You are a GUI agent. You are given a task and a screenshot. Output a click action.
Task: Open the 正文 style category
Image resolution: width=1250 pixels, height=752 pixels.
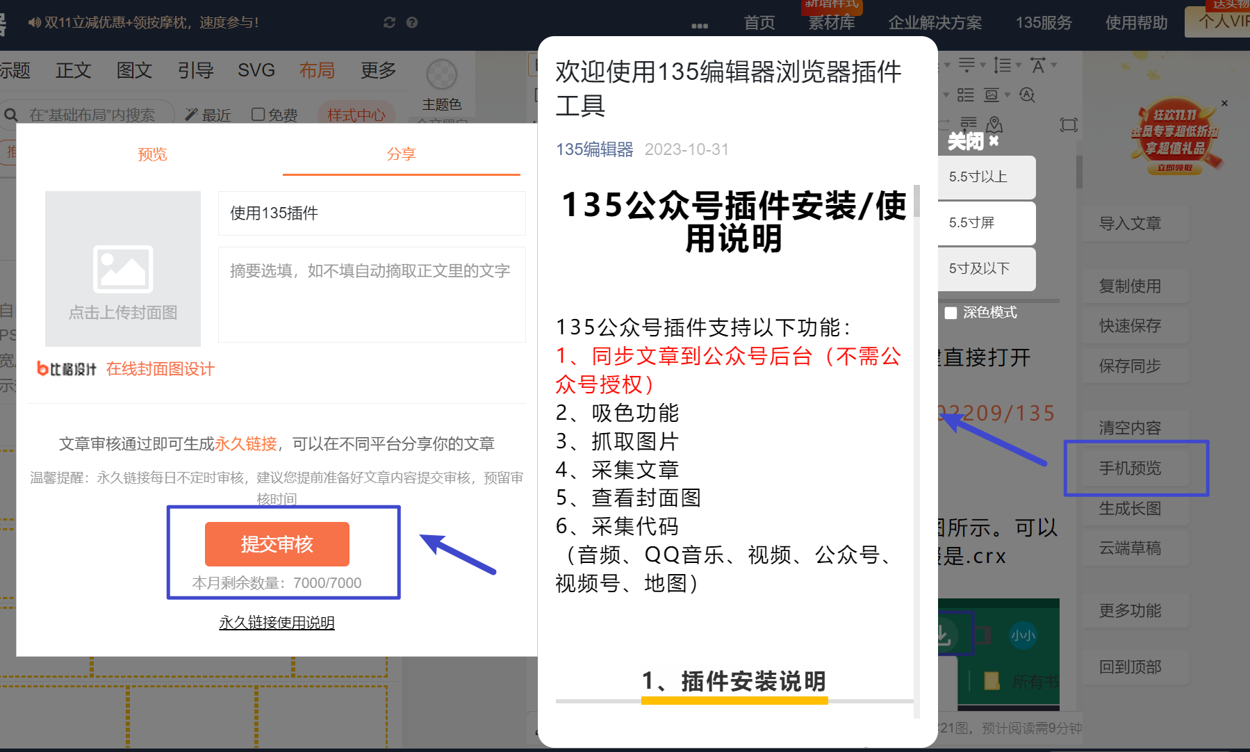(x=74, y=70)
